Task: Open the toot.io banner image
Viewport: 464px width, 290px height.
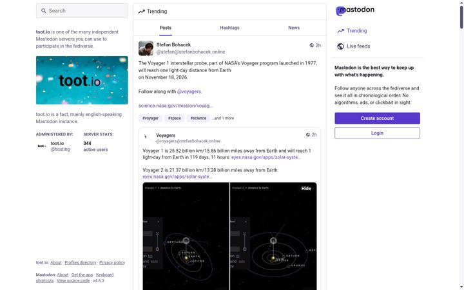Action: [x=82, y=80]
